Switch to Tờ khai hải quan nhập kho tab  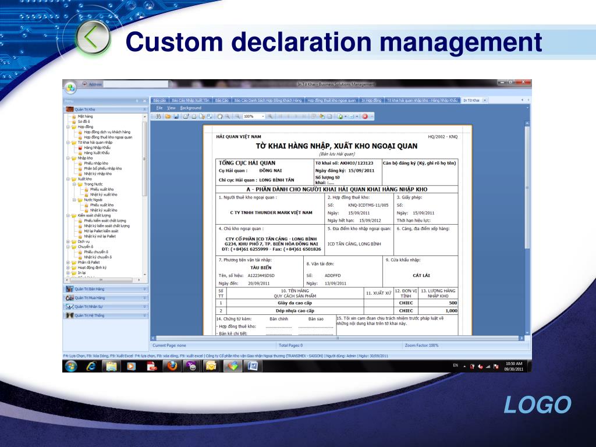click(x=423, y=100)
